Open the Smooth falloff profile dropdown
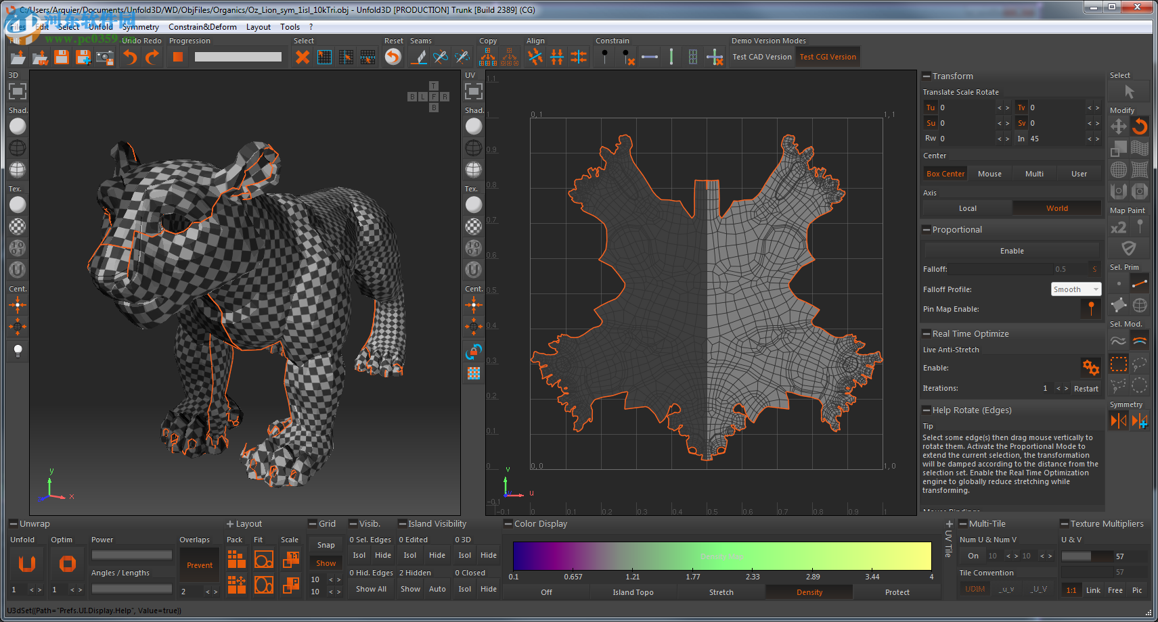1158x622 pixels. coord(1075,289)
